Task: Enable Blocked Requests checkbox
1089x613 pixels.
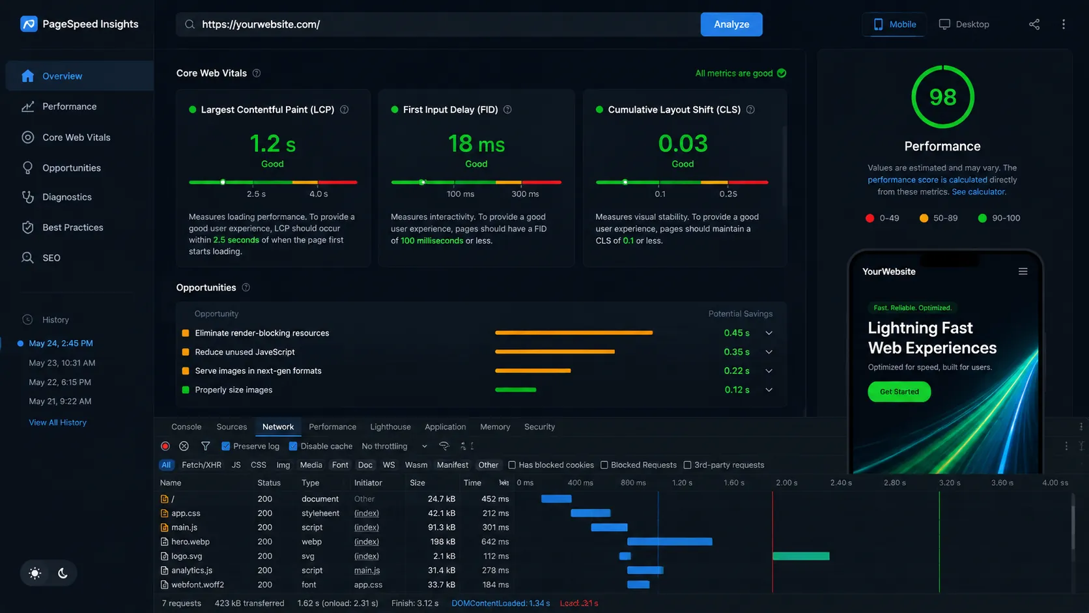Action: click(604, 465)
